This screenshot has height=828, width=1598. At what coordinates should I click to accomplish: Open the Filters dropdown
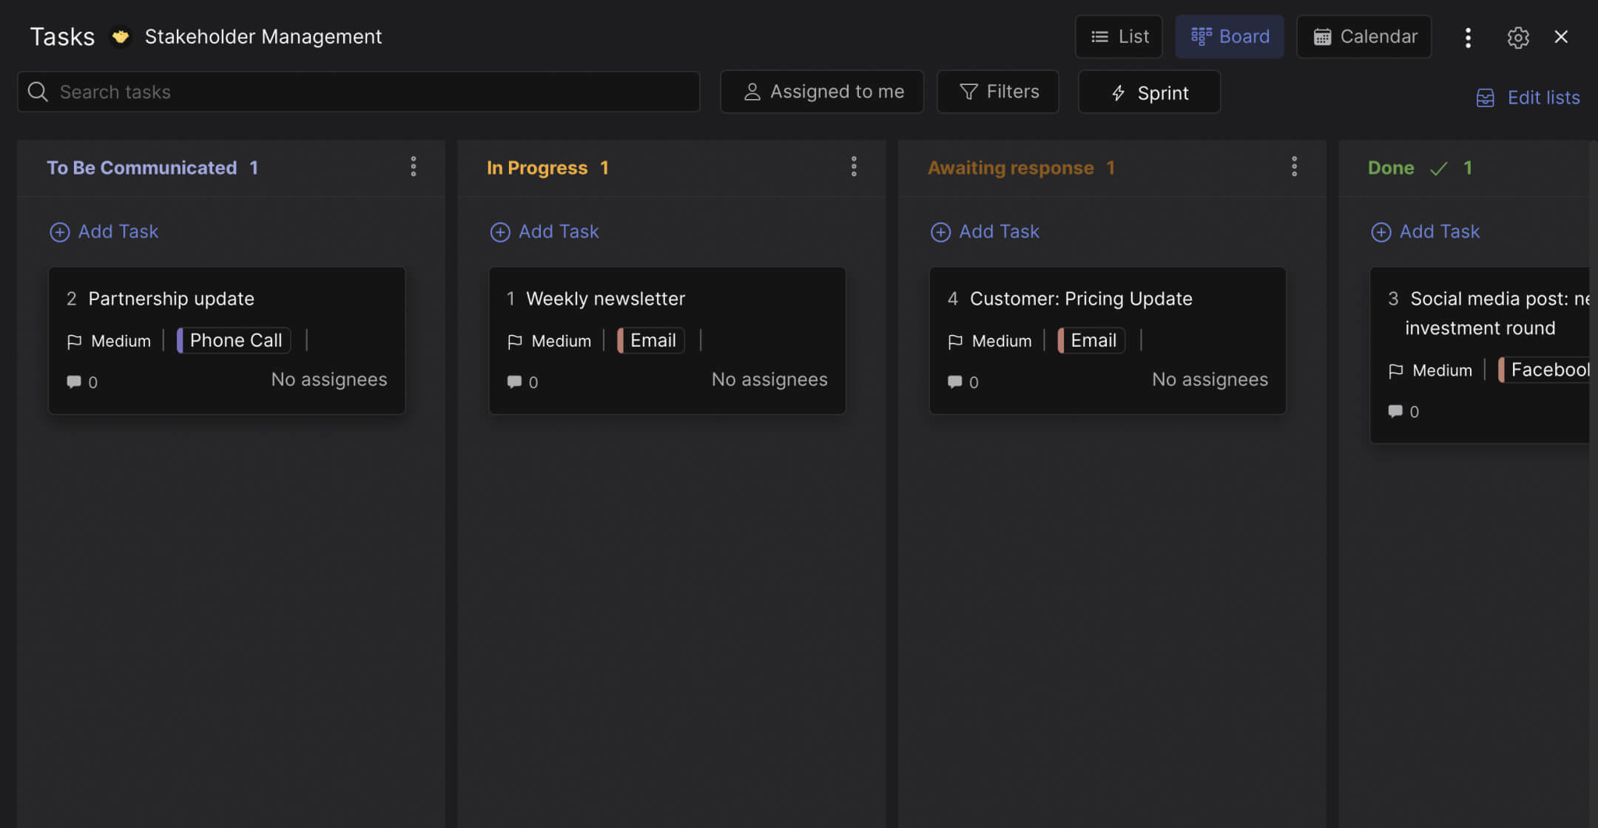tap(998, 92)
